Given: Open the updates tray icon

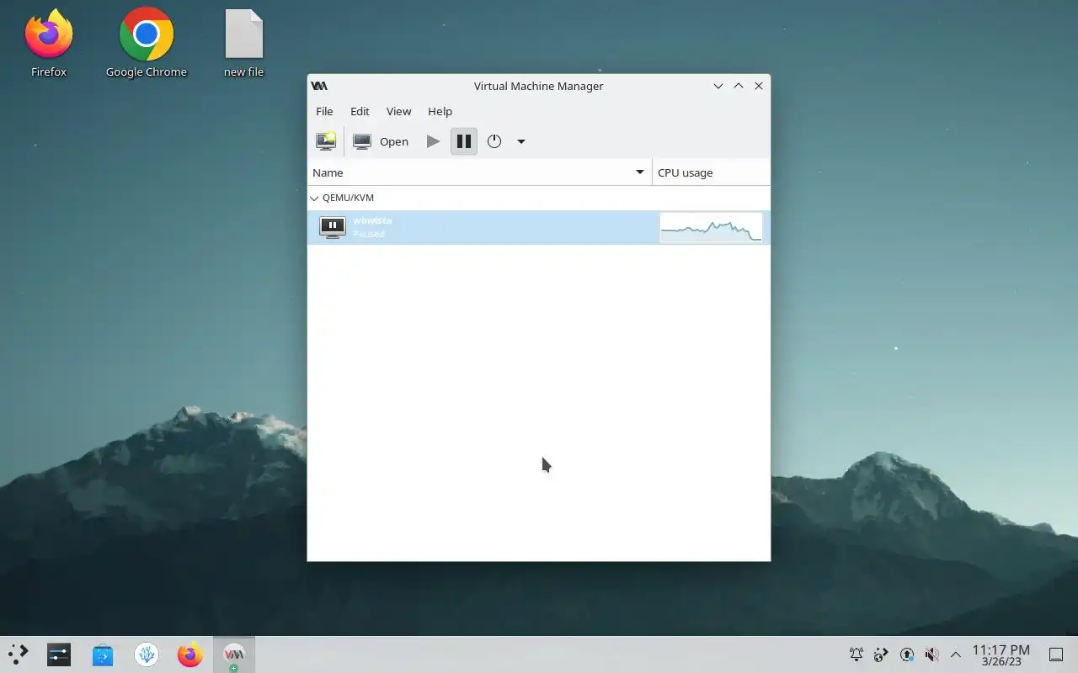Looking at the screenshot, I should point(906,654).
